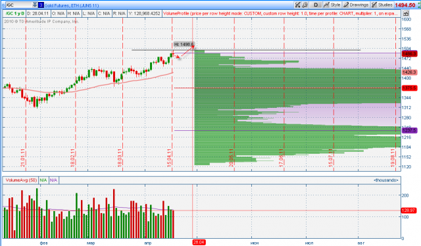Click the VolumeAvg (50) study label
This screenshot has width=421, height=246.
21,180
